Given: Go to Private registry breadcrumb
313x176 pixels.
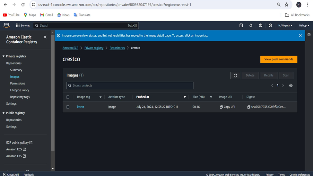Looking at the screenshot, I should 94,48.
